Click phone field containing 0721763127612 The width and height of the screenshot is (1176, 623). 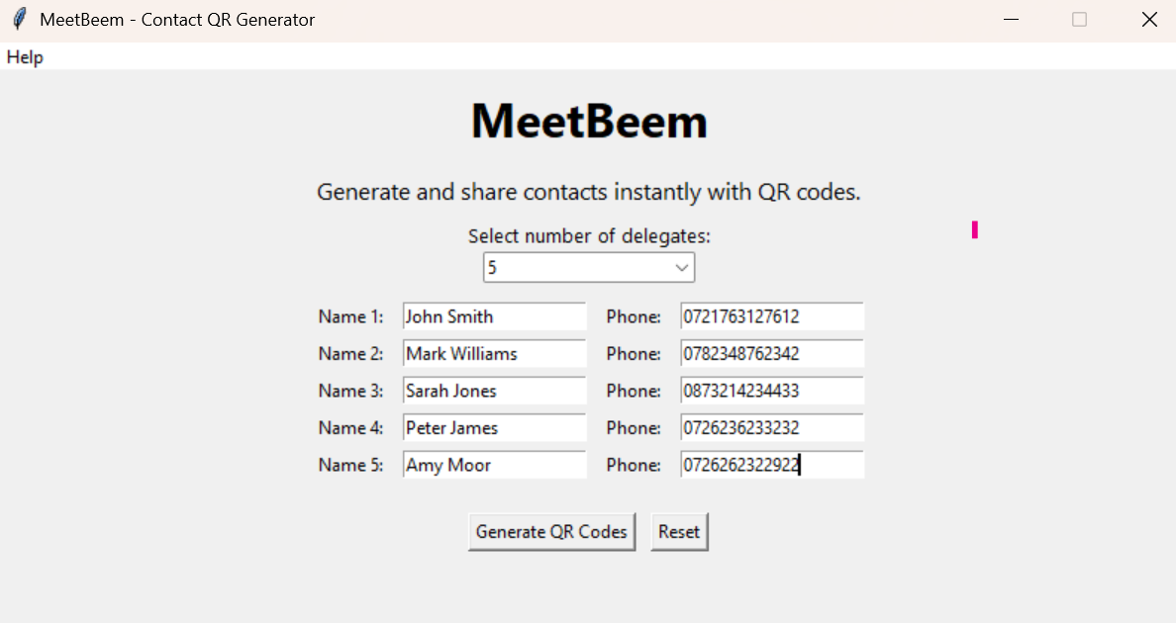(772, 316)
